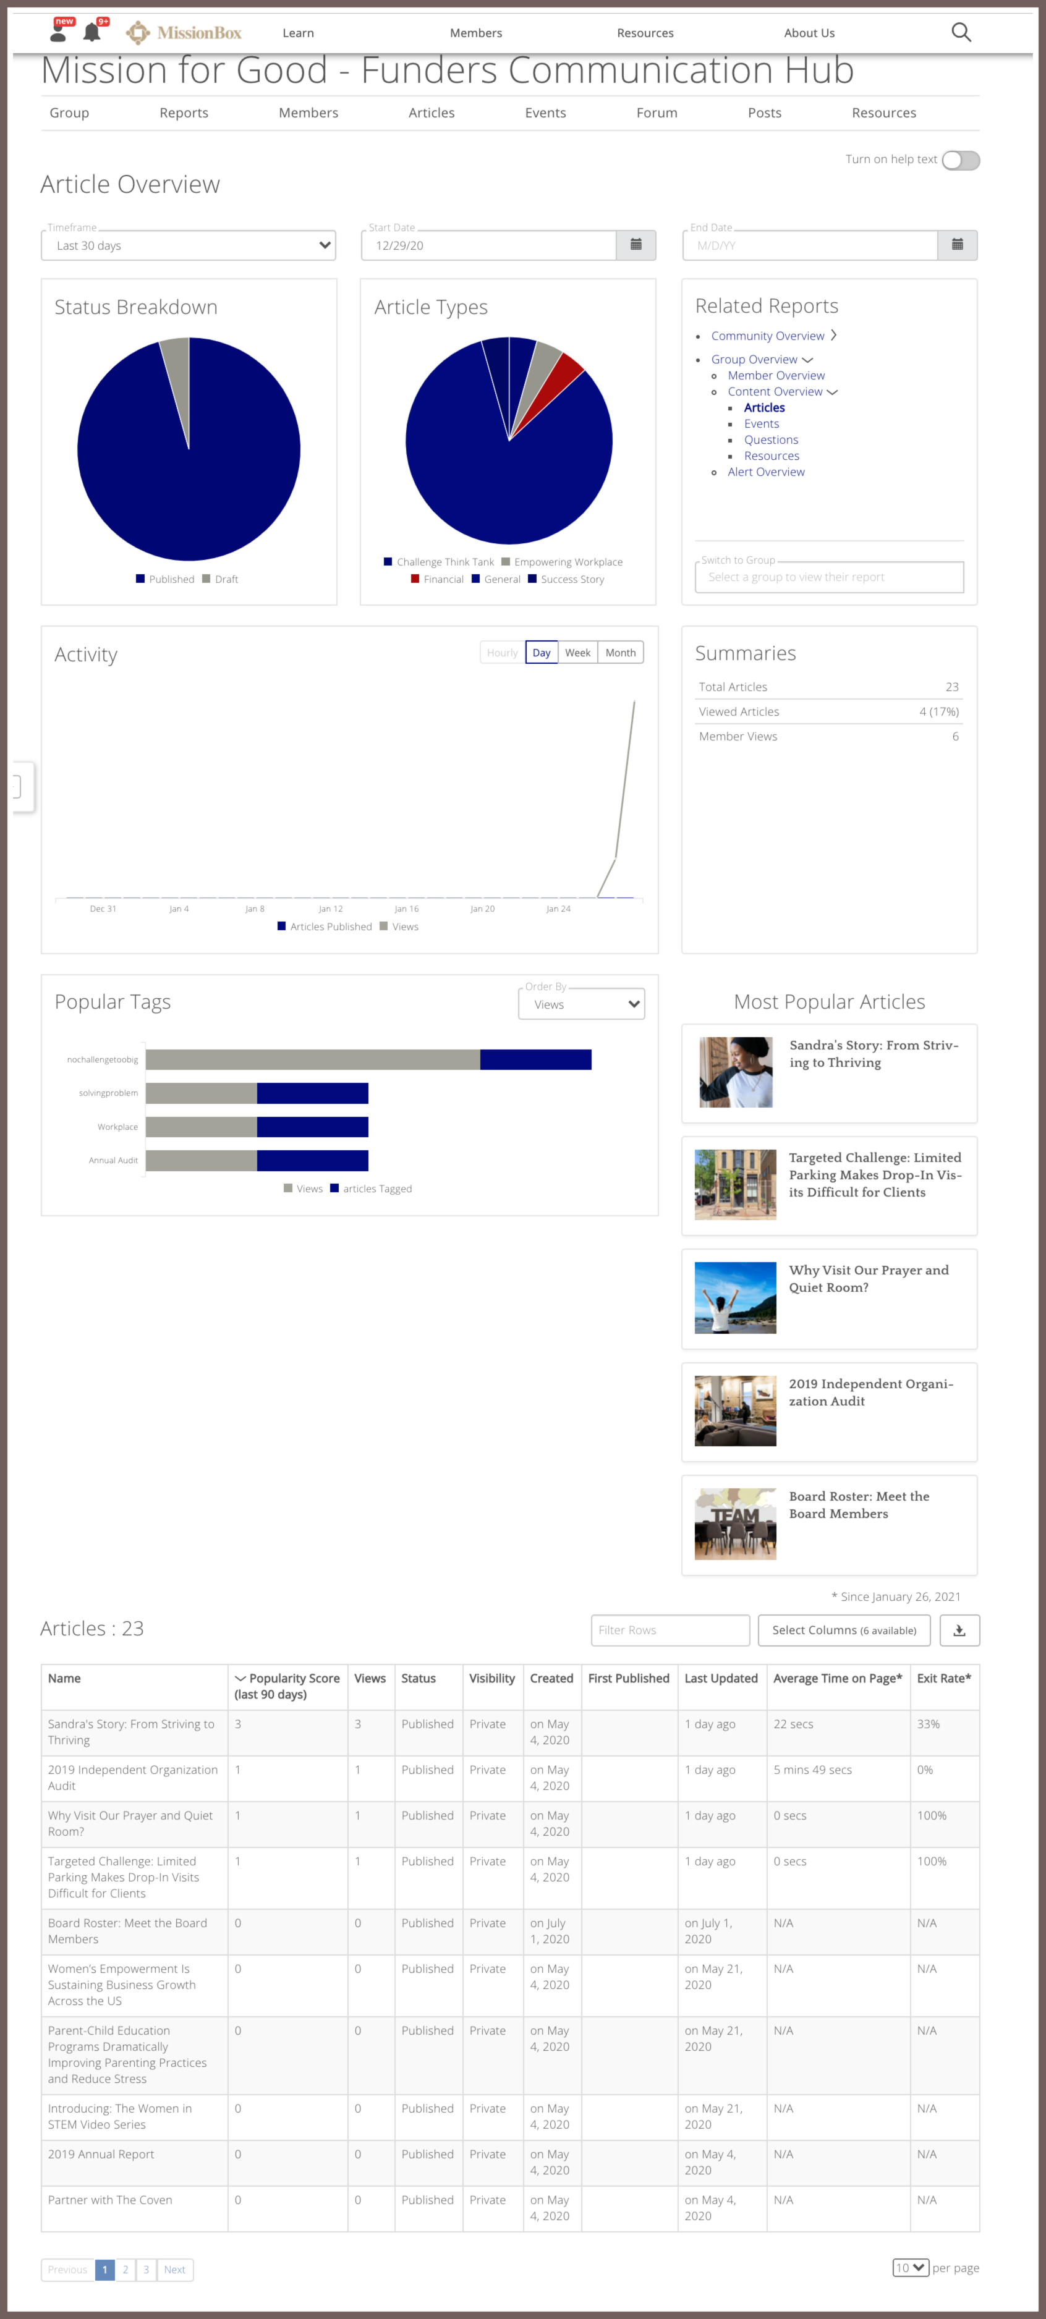The image size is (1046, 2319).
Task: Select Week activity interval
Action: (578, 653)
